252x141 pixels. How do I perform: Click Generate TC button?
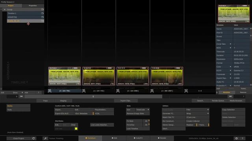tap(174, 114)
